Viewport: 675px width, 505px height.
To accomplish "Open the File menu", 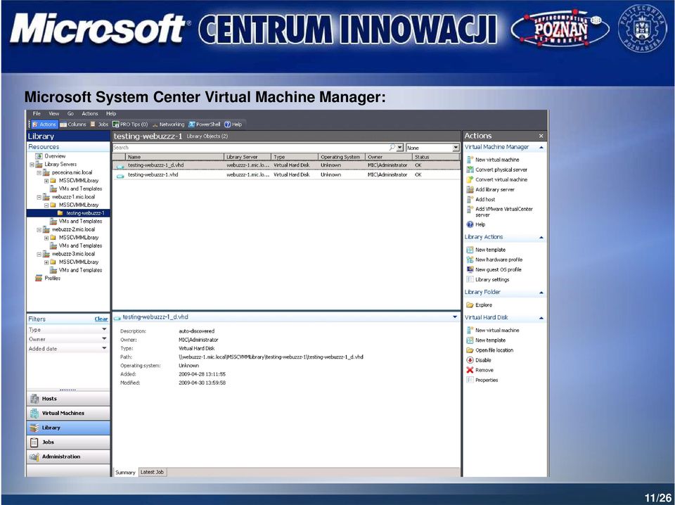I will (x=37, y=114).
